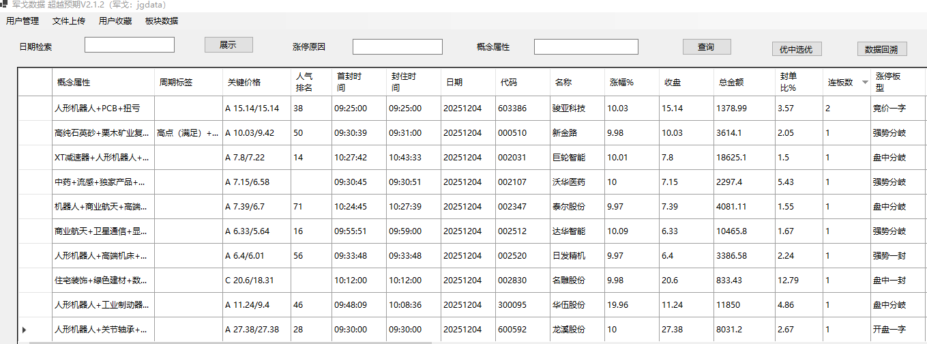Click stock code 002031

523,158
